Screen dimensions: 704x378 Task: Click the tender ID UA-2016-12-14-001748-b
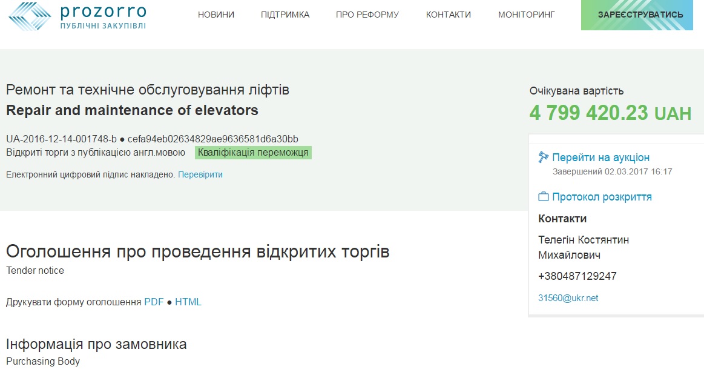point(61,139)
